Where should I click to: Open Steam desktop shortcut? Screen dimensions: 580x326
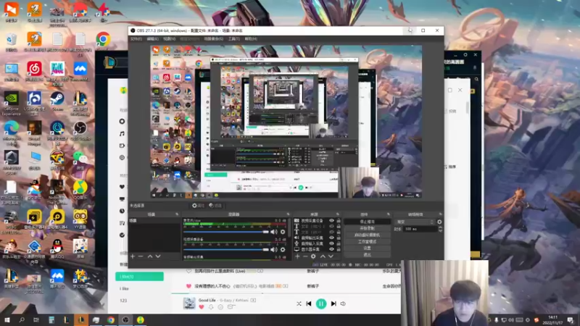pyautogui.click(x=57, y=101)
